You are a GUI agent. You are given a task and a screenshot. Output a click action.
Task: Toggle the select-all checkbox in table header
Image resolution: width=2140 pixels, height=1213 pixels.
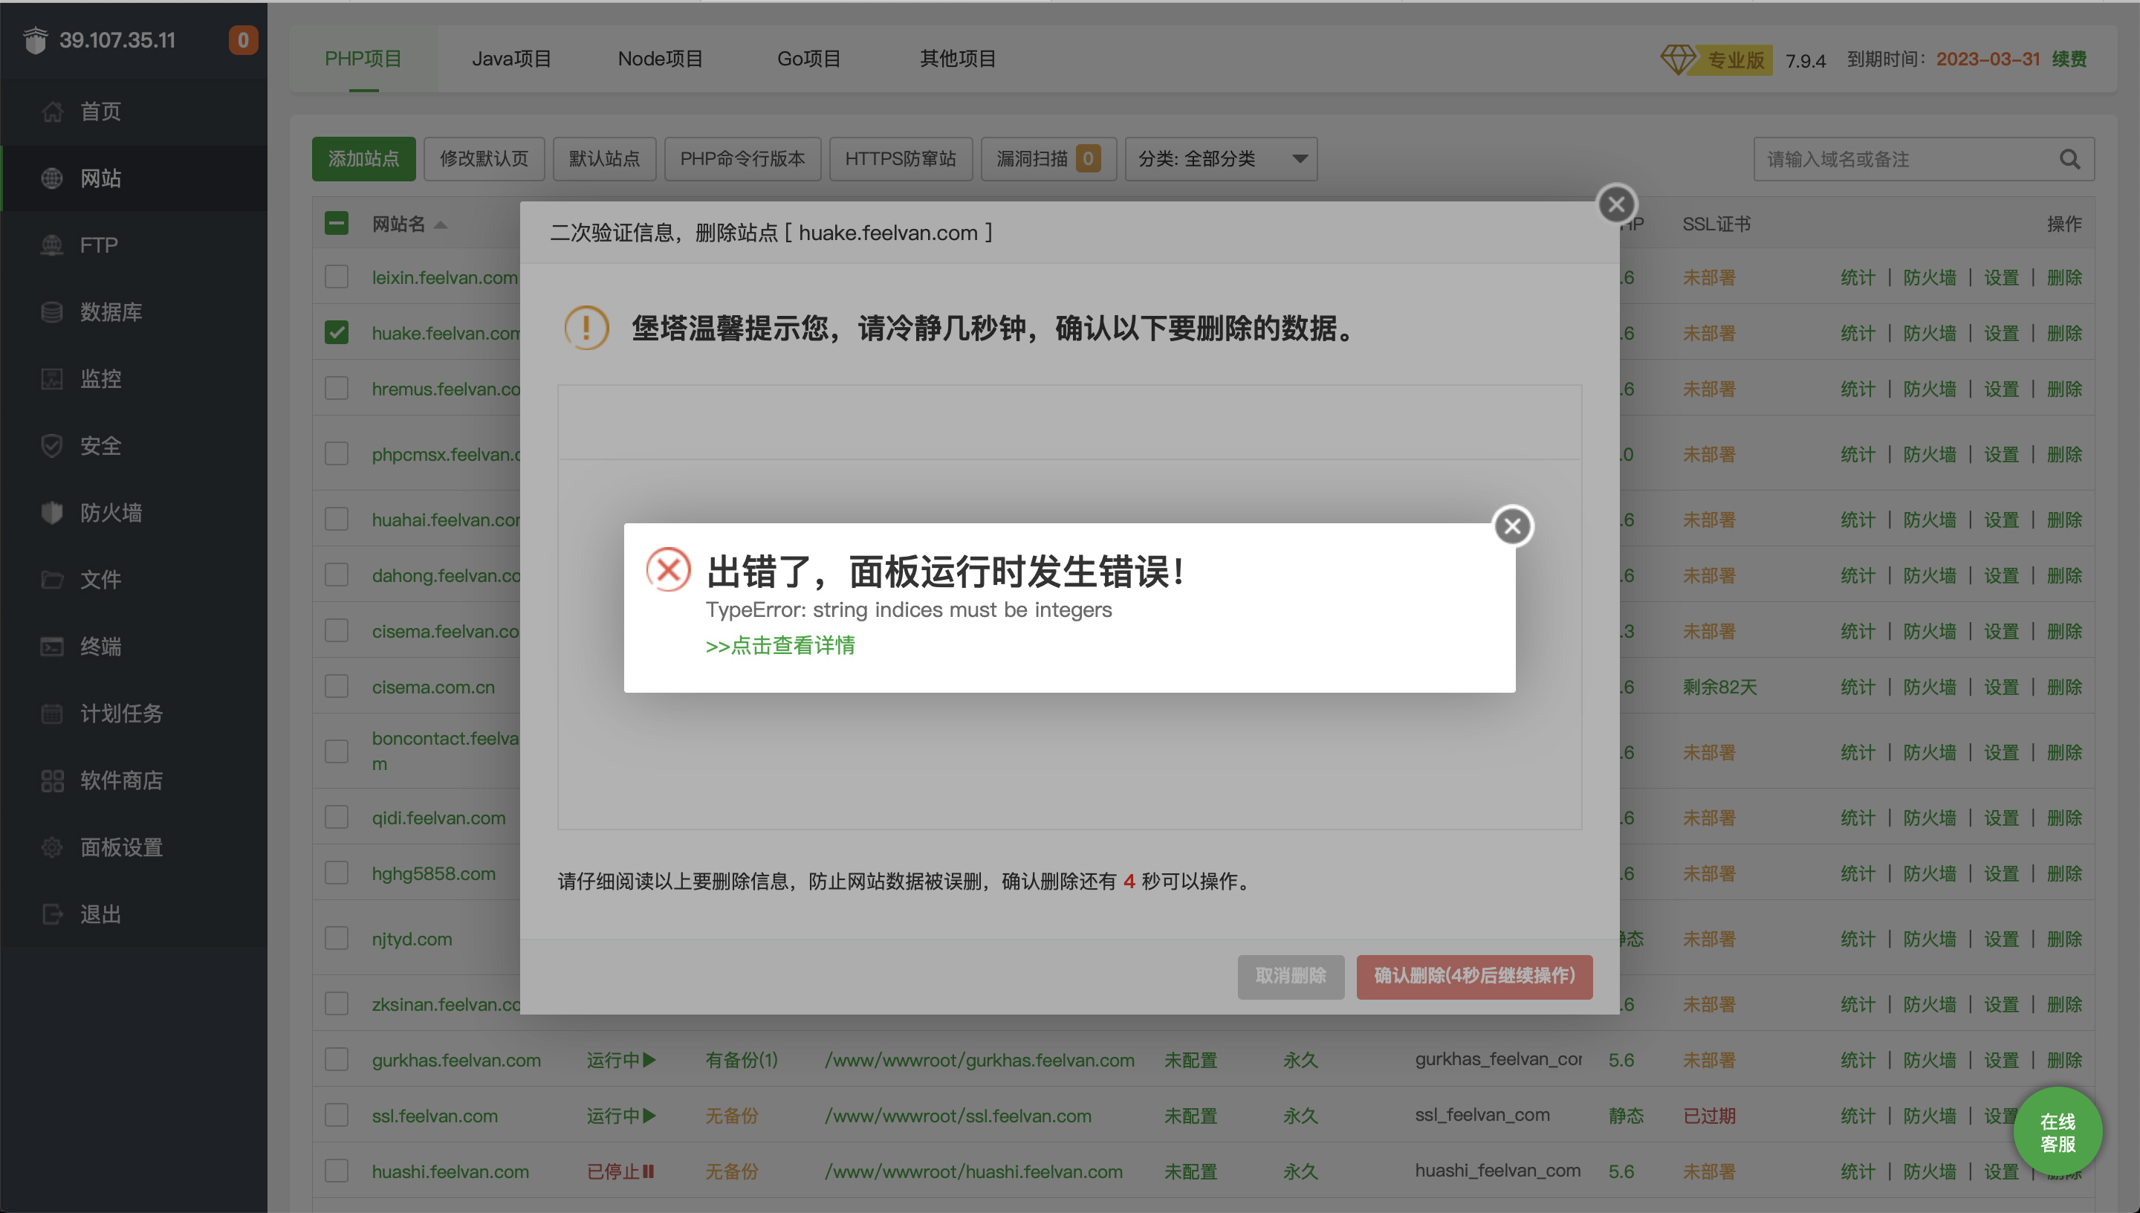(x=337, y=223)
